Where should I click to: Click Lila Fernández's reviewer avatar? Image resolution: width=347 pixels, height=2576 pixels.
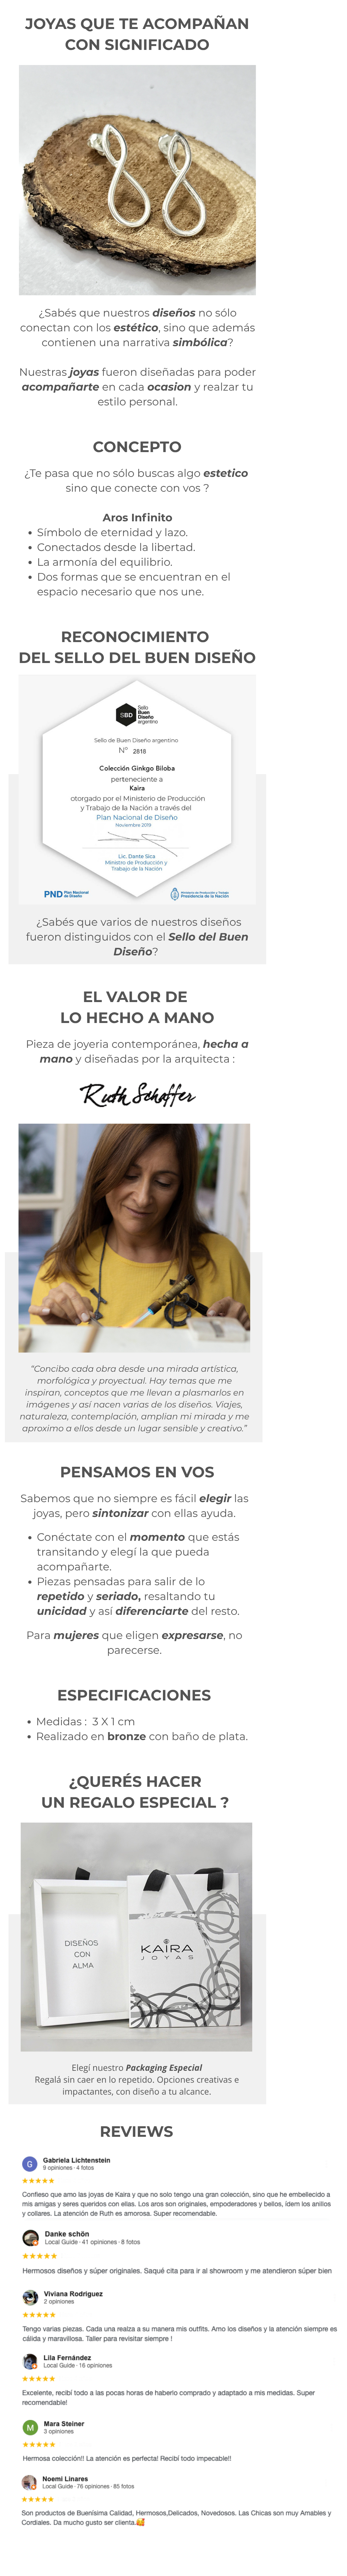[30, 2361]
